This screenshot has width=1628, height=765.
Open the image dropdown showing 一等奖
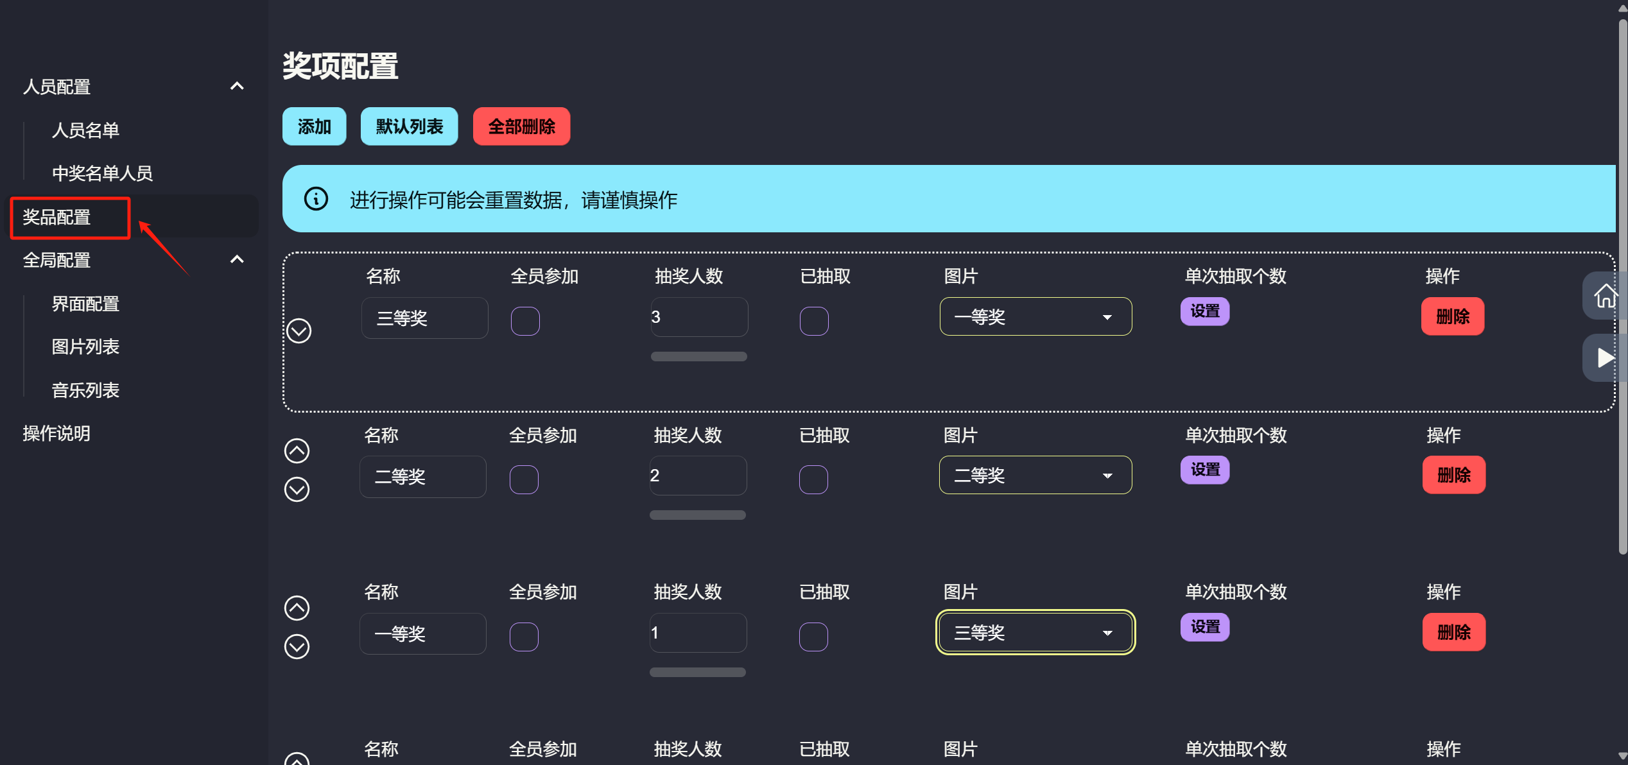[1035, 316]
